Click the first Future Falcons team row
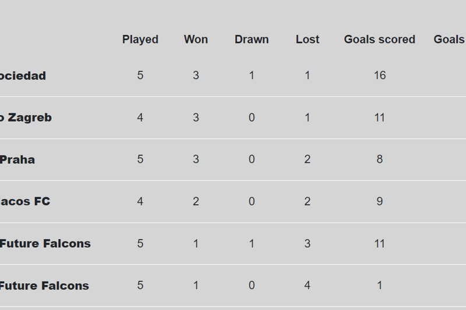 [45, 243]
